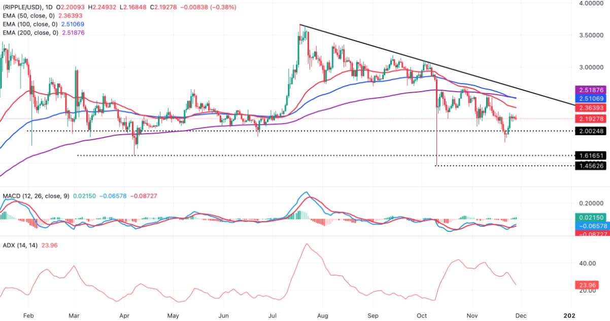
Task: Select the EMA 50 indicator legend
Action: [x=31, y=16]
